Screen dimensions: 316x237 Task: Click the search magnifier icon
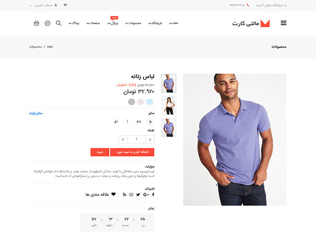click(58, 23)
